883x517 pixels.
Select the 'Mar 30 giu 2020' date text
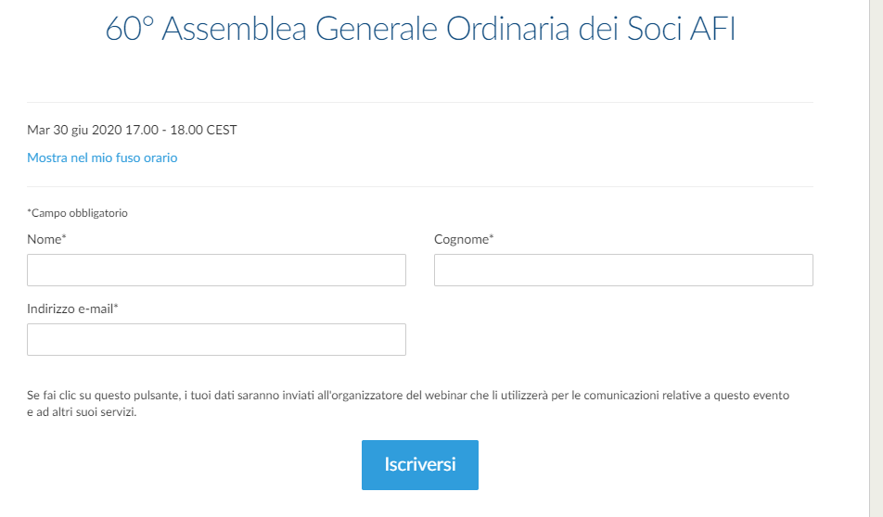click(x=74, y=130)
